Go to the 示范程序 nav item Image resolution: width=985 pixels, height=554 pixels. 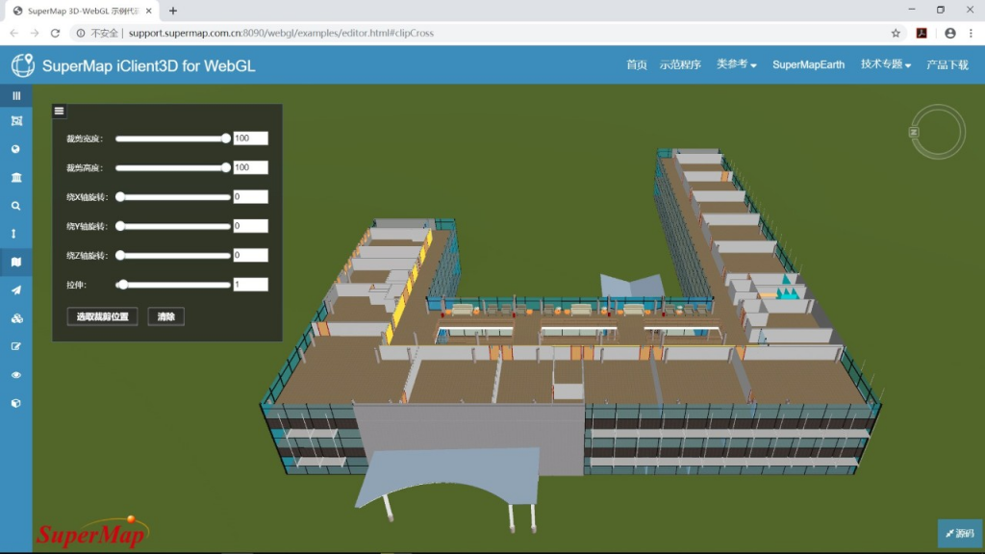pyautogui.click(x=680, y=64)
